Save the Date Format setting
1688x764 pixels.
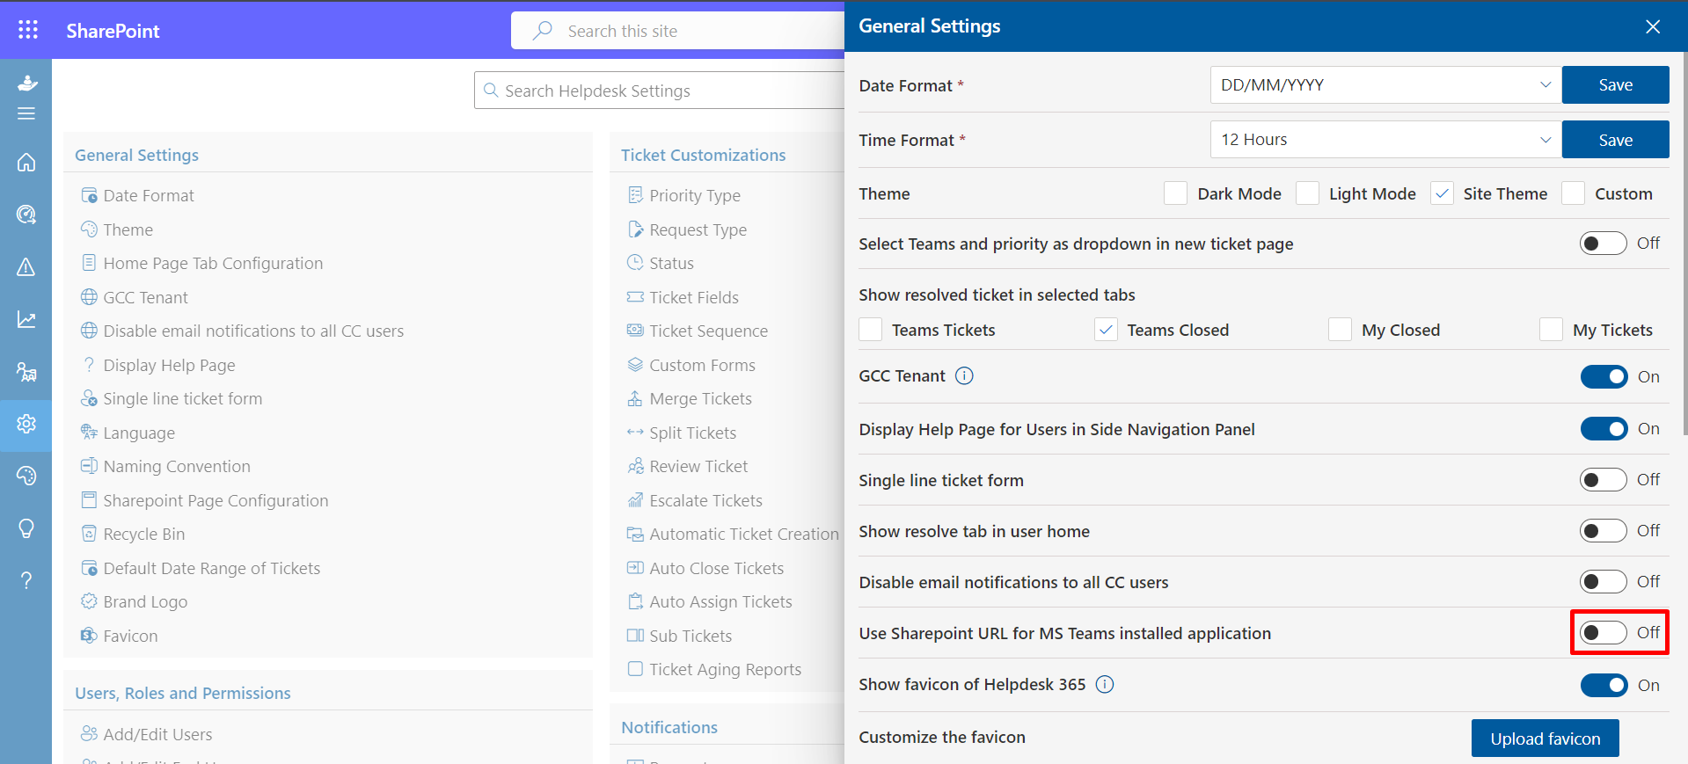1615,84
